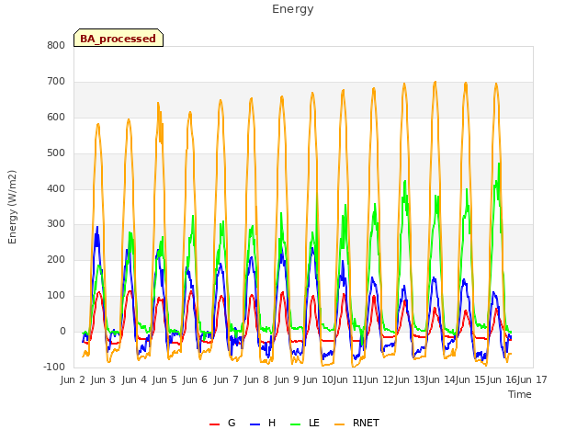588x441 pixels.
Task: Click the Jun 8 x-axis tick label
Action: point(256,379)
